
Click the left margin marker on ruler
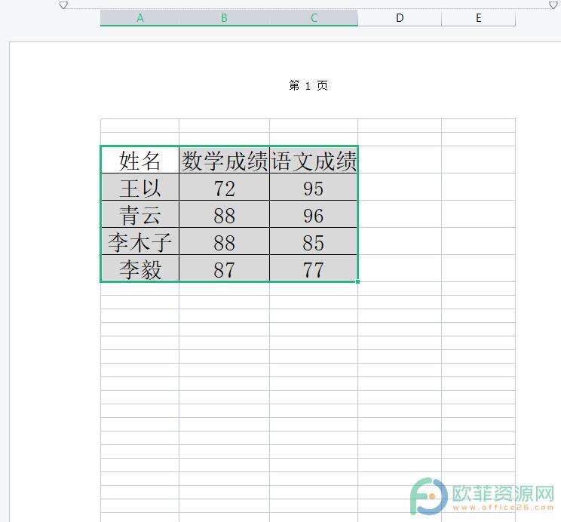[x=63, y=5]
